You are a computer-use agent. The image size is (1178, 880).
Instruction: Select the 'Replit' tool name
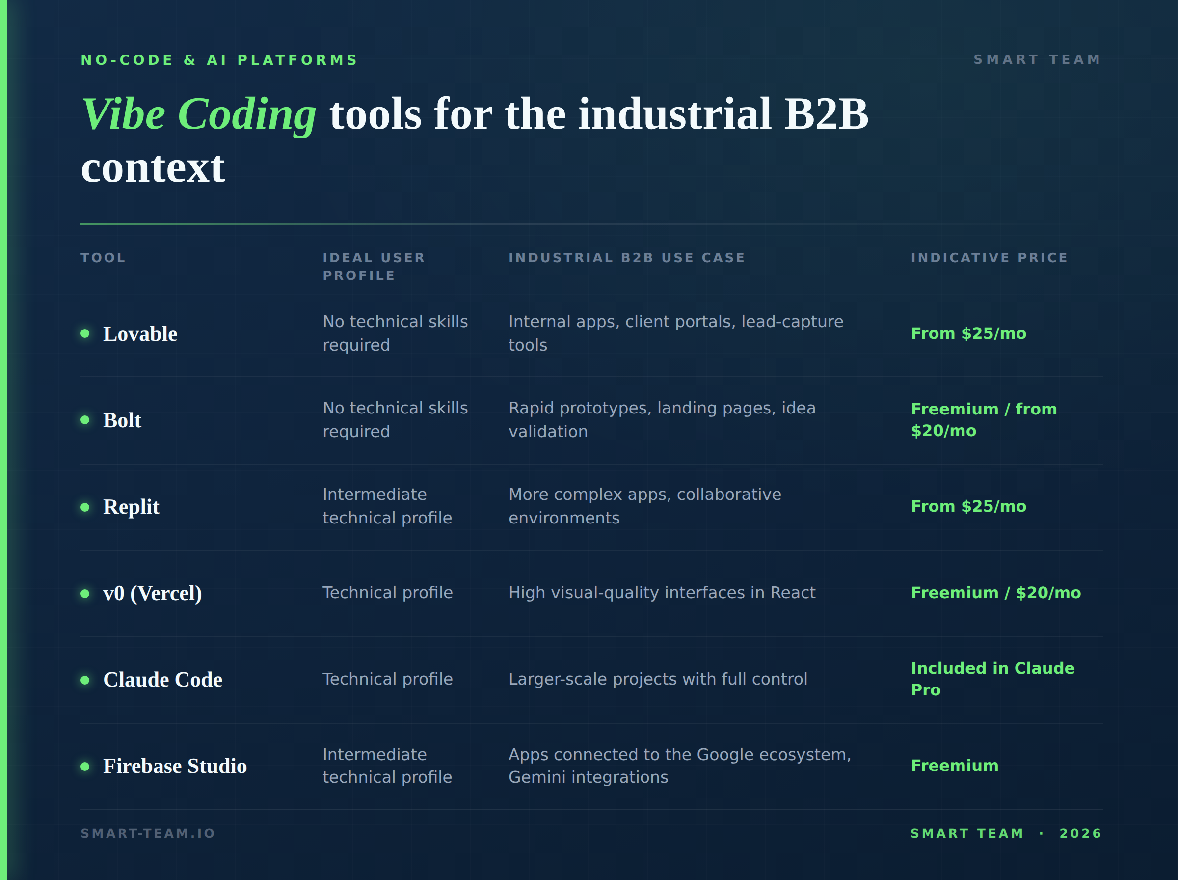(131, 507)
